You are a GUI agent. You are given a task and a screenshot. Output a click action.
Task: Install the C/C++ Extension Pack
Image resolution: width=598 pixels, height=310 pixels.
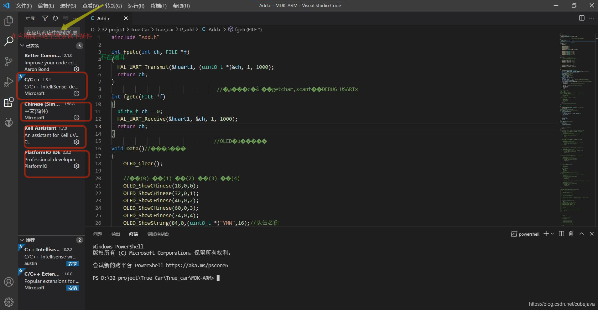pyautogui.click(x=73, y=288)
